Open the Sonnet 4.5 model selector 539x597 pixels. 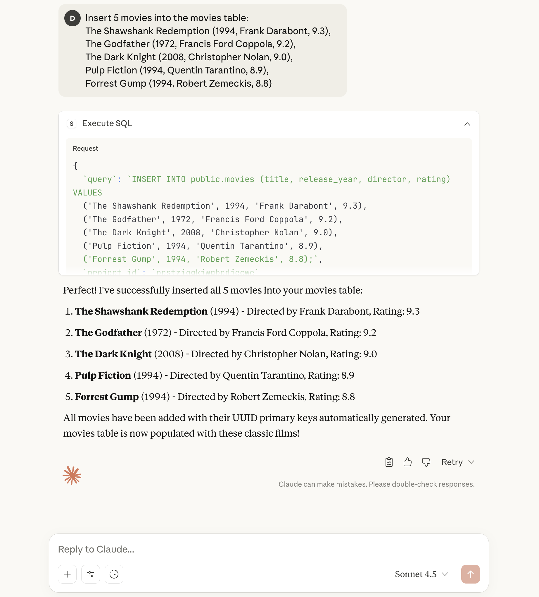pos(421,574)
